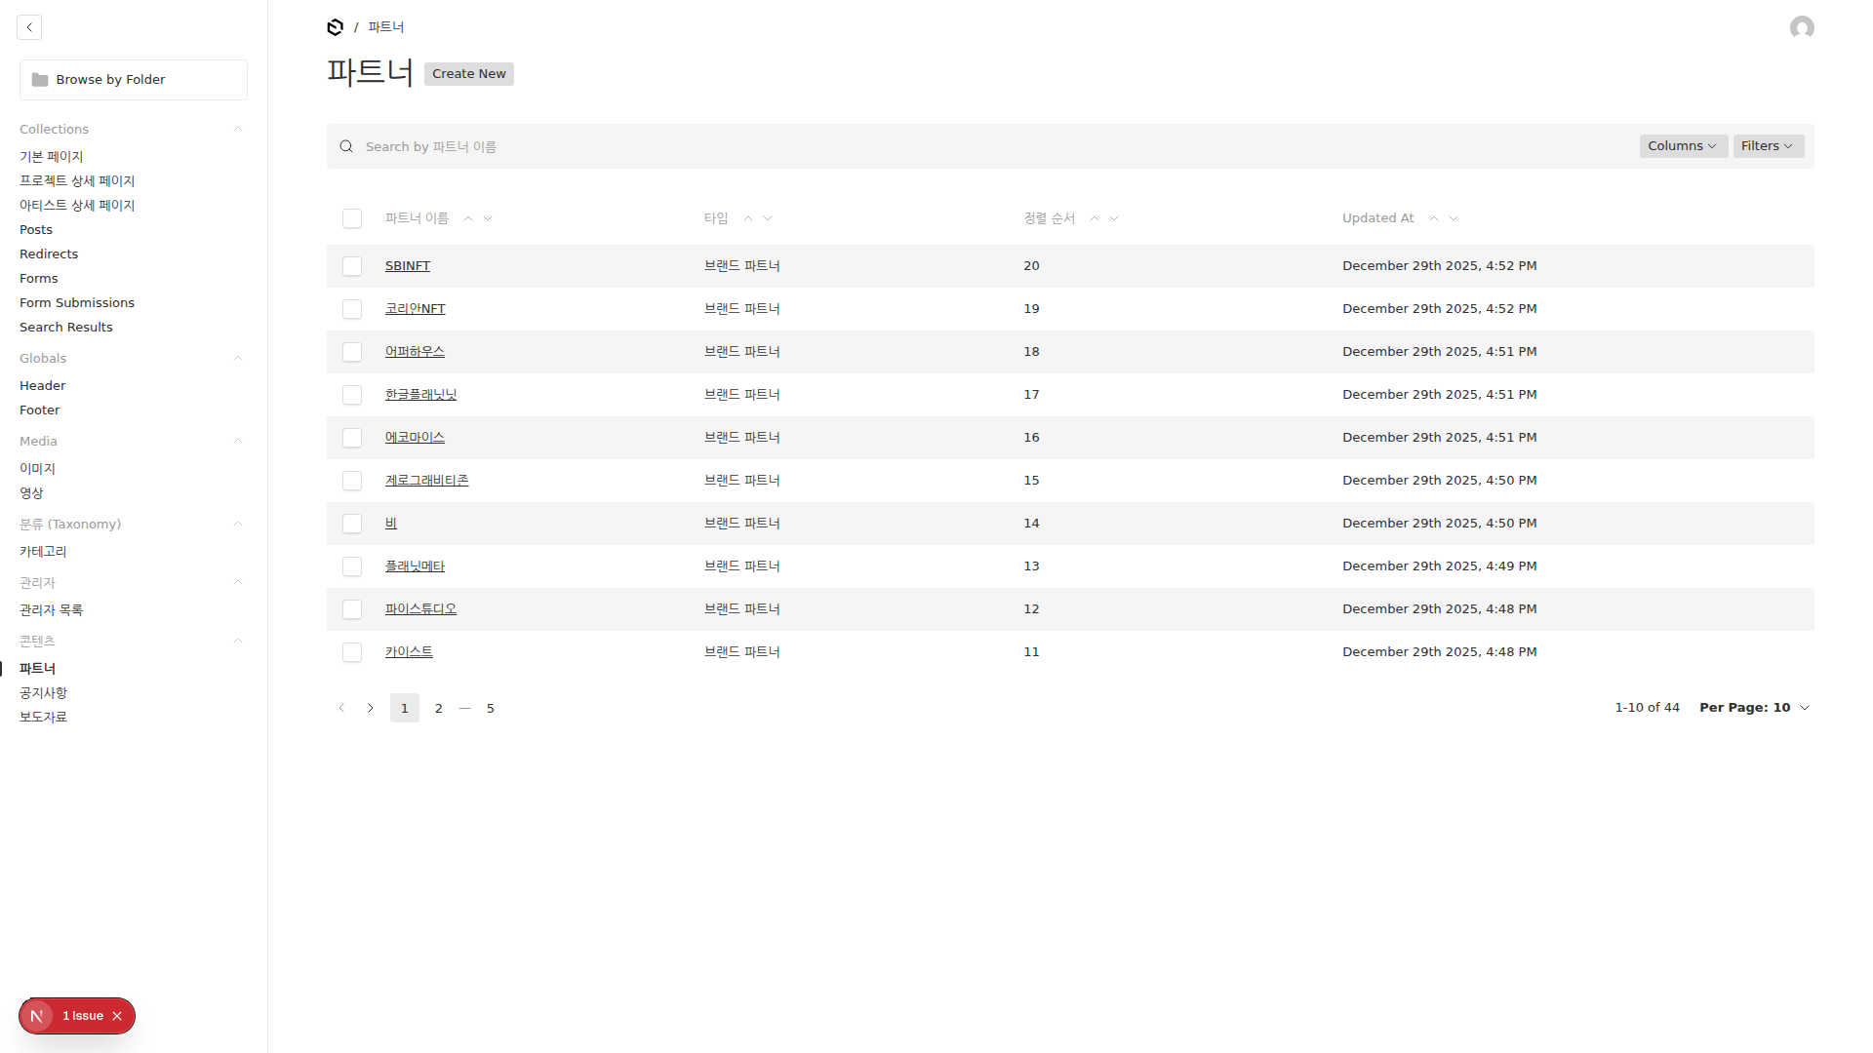Click the Payload logo home icon
Image resolution: width=1873 pixels, height=1053 pixels.
pos(335,27)
